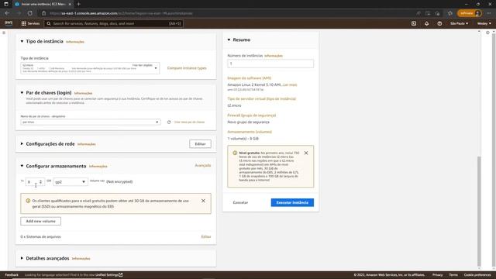This screenshot has height=279, width=496.
Task: Click the page vertical scrollbar thumb
Action: 479,212
